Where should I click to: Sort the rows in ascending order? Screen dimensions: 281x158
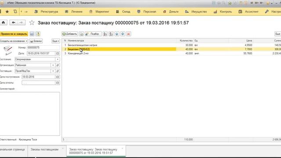point(105,34)
